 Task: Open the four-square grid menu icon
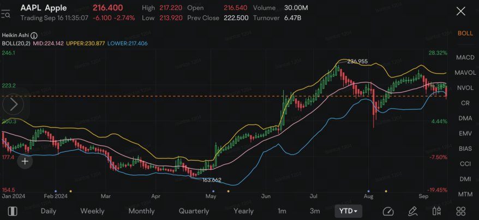point(460,211)
